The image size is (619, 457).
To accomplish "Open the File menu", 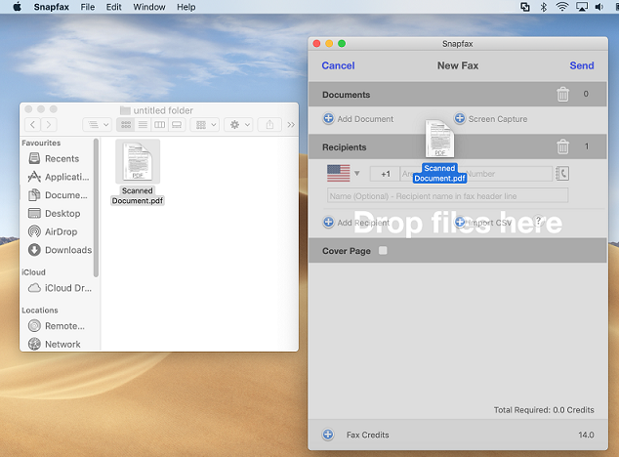I will 88,7.
